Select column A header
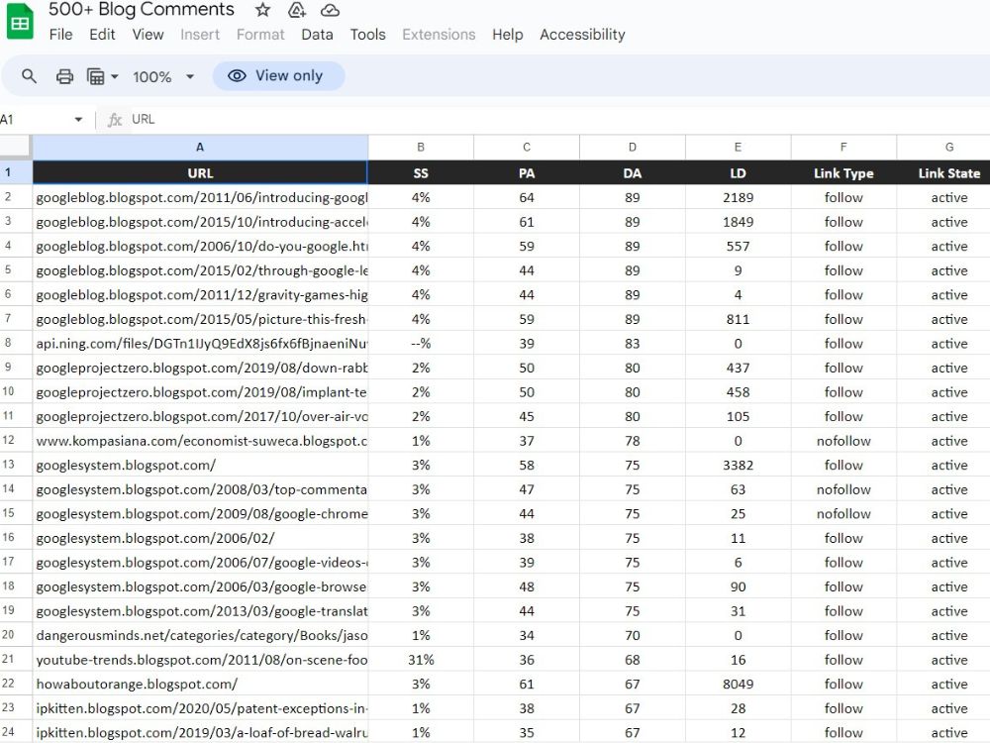Viewport: 990px width, 743px height. (x=200, y=148)
